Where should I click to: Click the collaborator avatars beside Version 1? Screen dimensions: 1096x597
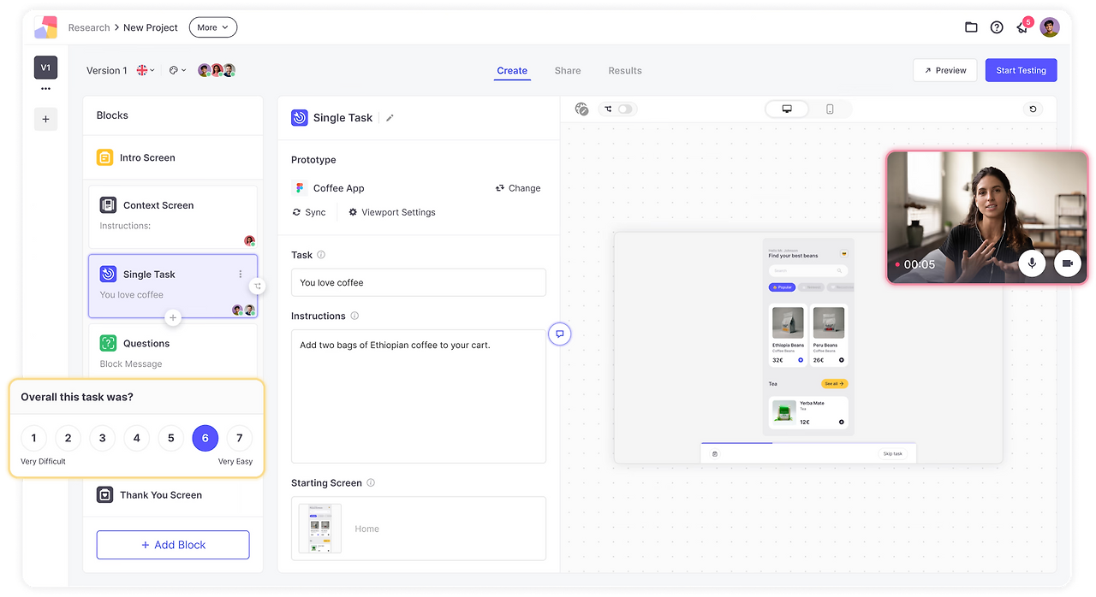click(x=217, y=70)
